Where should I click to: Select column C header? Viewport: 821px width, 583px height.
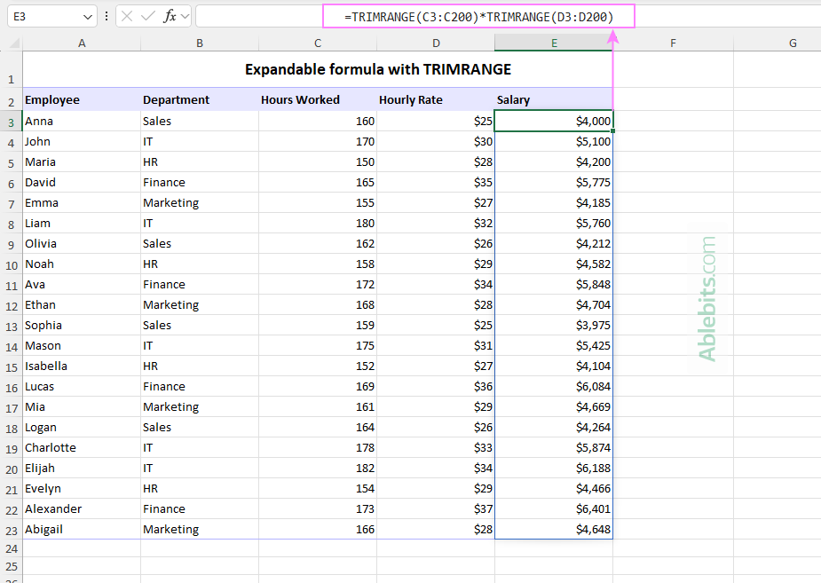[318, 43]
